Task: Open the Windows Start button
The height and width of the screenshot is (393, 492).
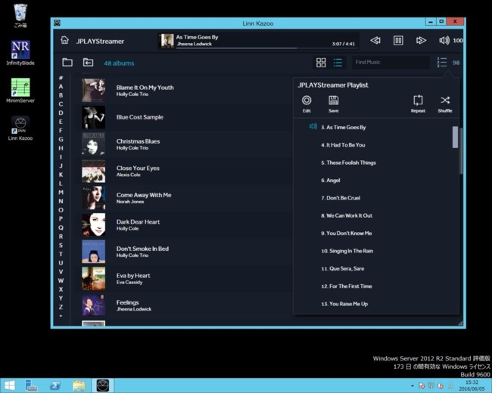Action: pos(10,385)
